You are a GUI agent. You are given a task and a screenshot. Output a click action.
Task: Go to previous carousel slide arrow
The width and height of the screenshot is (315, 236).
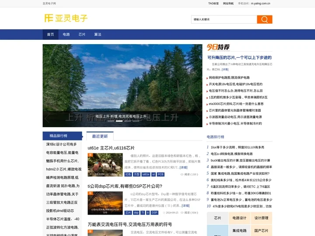47,118
